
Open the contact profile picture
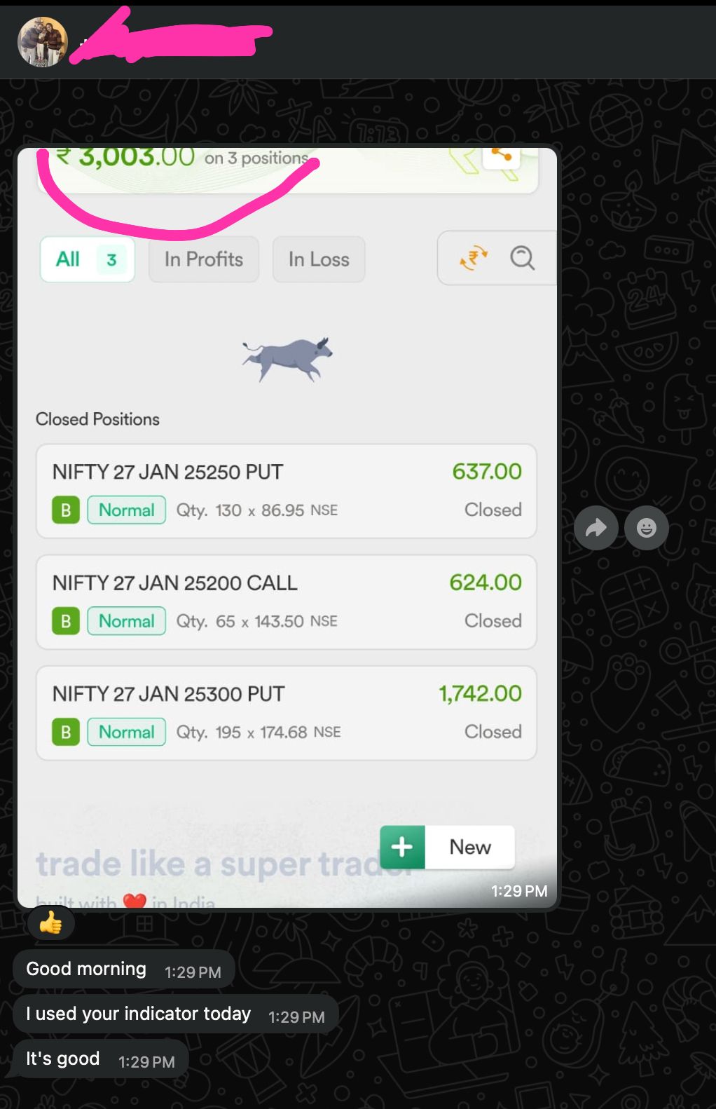[42, 42]
